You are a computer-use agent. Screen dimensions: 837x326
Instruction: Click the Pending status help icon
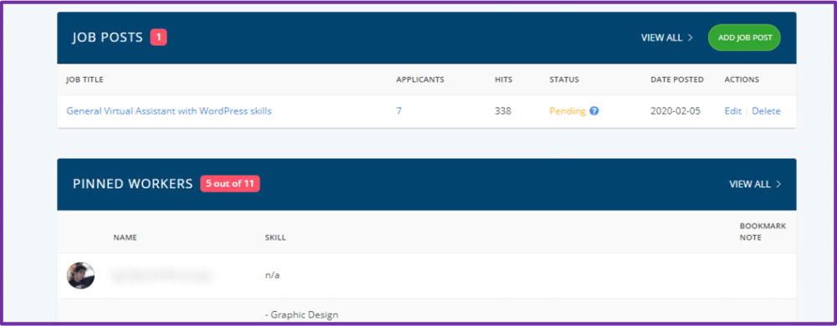pyautogui.click(x=594, y=111)
